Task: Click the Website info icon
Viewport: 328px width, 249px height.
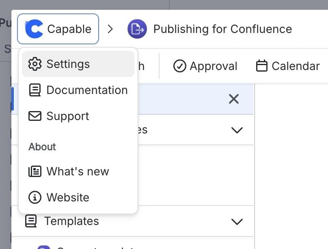Action: (35, 197)
